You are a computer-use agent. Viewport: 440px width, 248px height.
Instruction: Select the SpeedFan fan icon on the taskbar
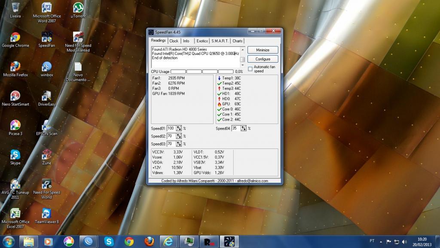pyautogui.click(x=229, y=242)
